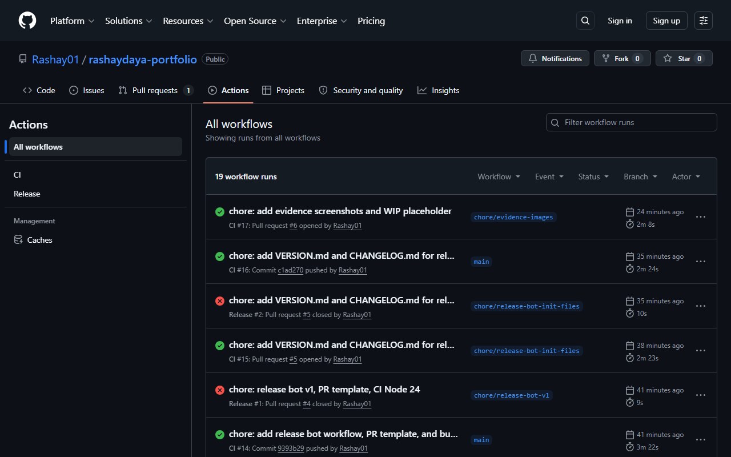The image size is (731, 457).
Task: Click the failed status icon for Release #1
Action: [220, 390]
